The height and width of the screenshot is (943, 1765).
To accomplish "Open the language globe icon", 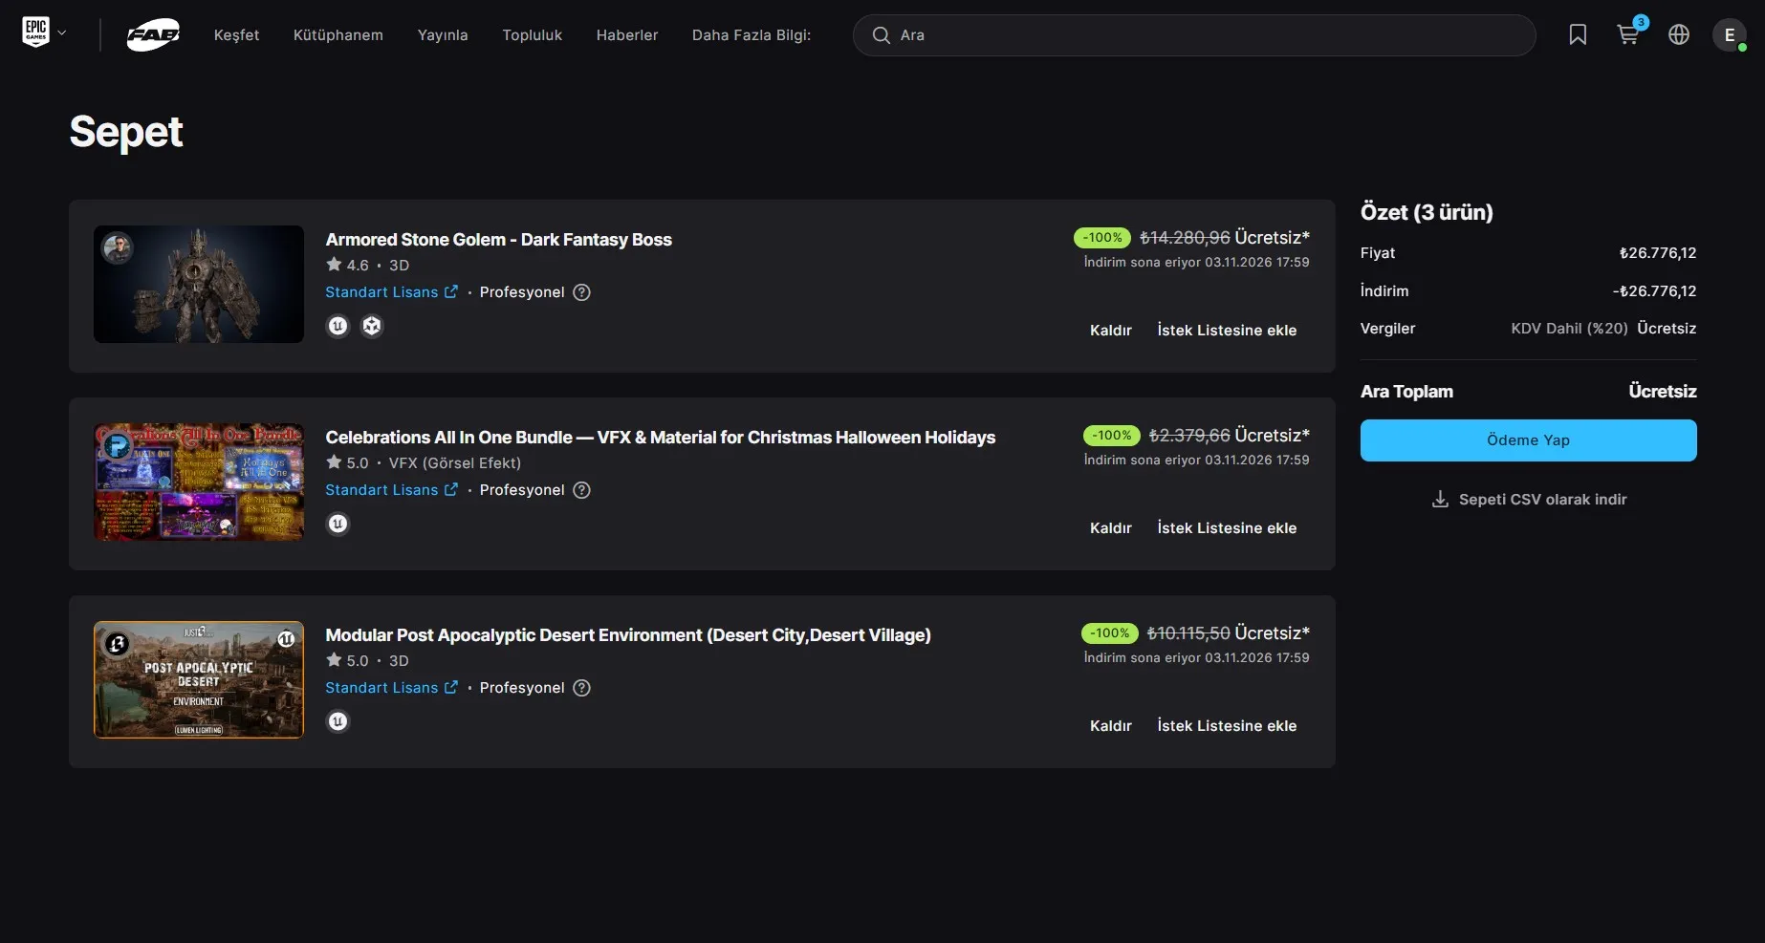I will [x=1679, y=35].
